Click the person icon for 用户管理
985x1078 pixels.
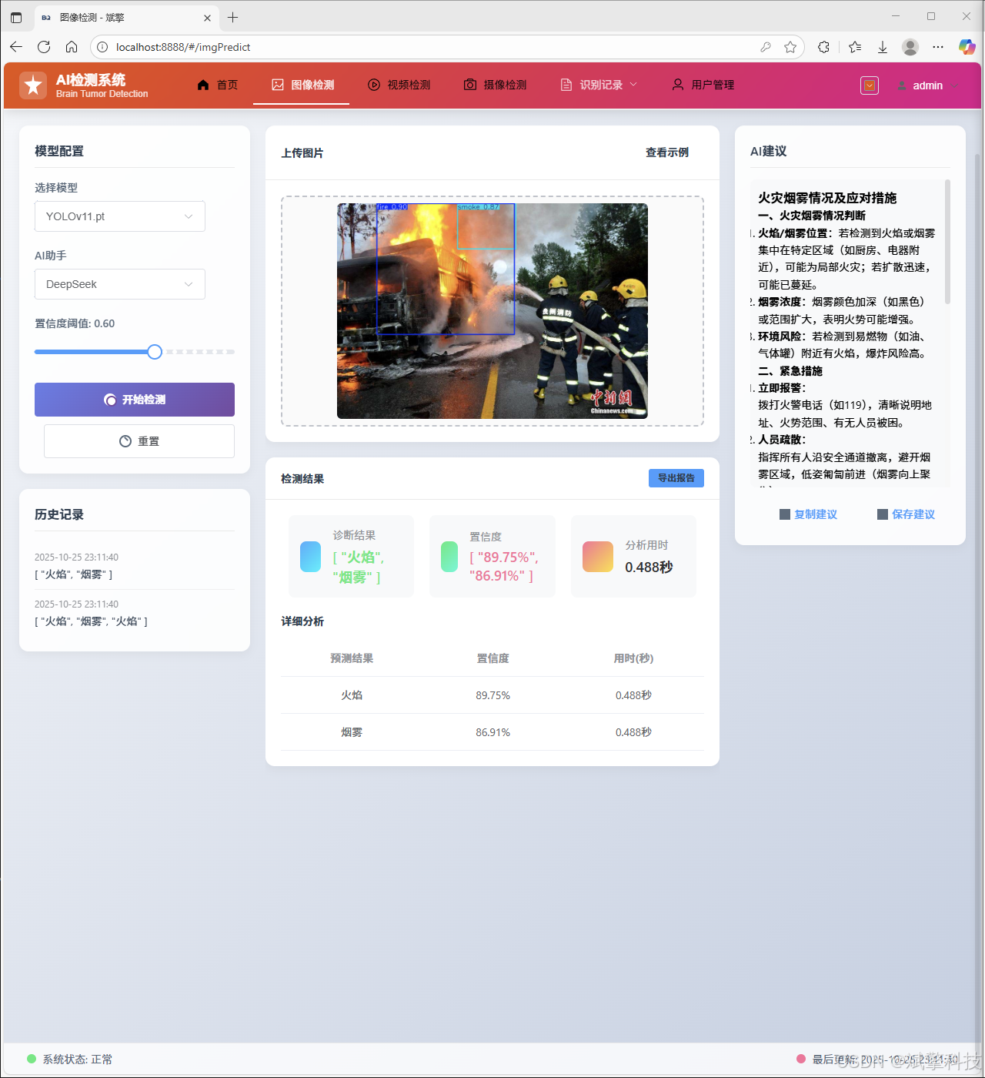tap(677, 85)
